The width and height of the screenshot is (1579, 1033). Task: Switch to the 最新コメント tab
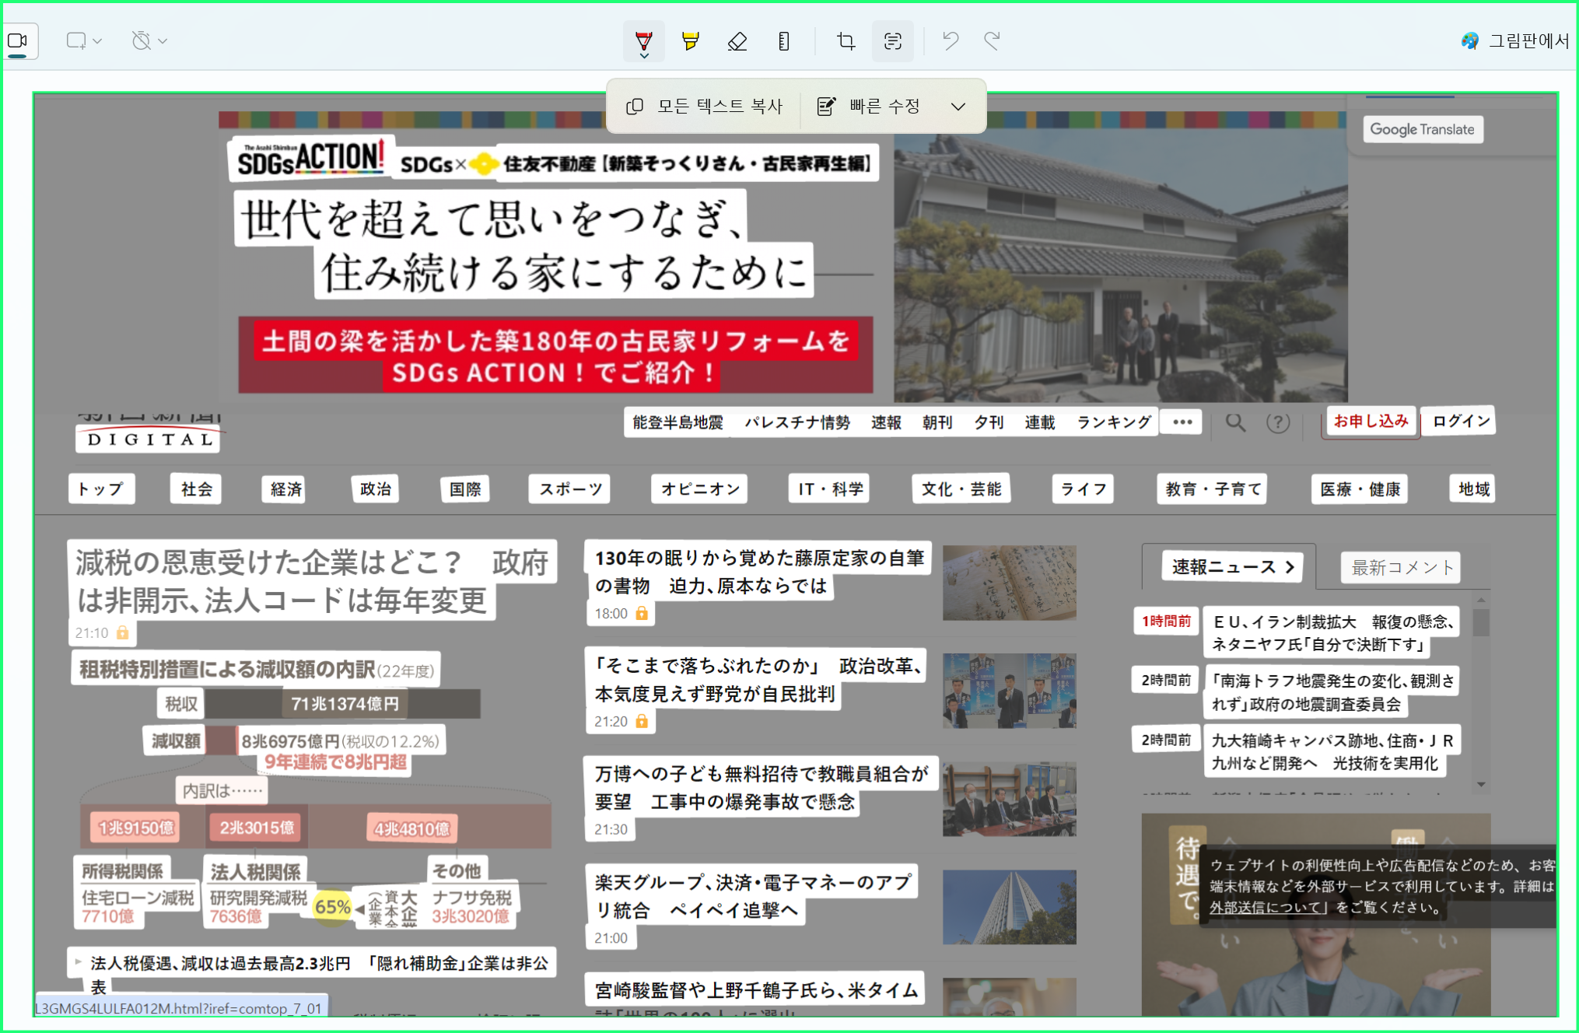pyautogui.click(x=1402, y=568)
